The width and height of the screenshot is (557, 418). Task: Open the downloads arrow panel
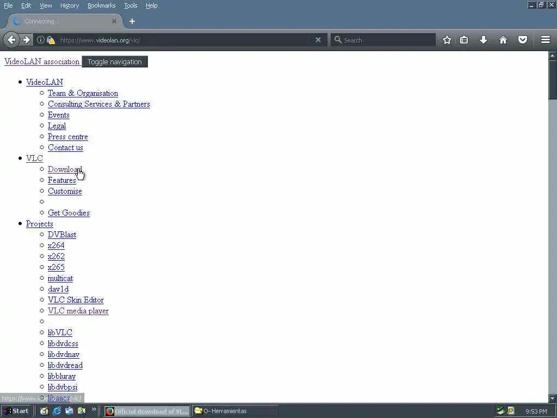pyautogui.click(x=484, y=40)
